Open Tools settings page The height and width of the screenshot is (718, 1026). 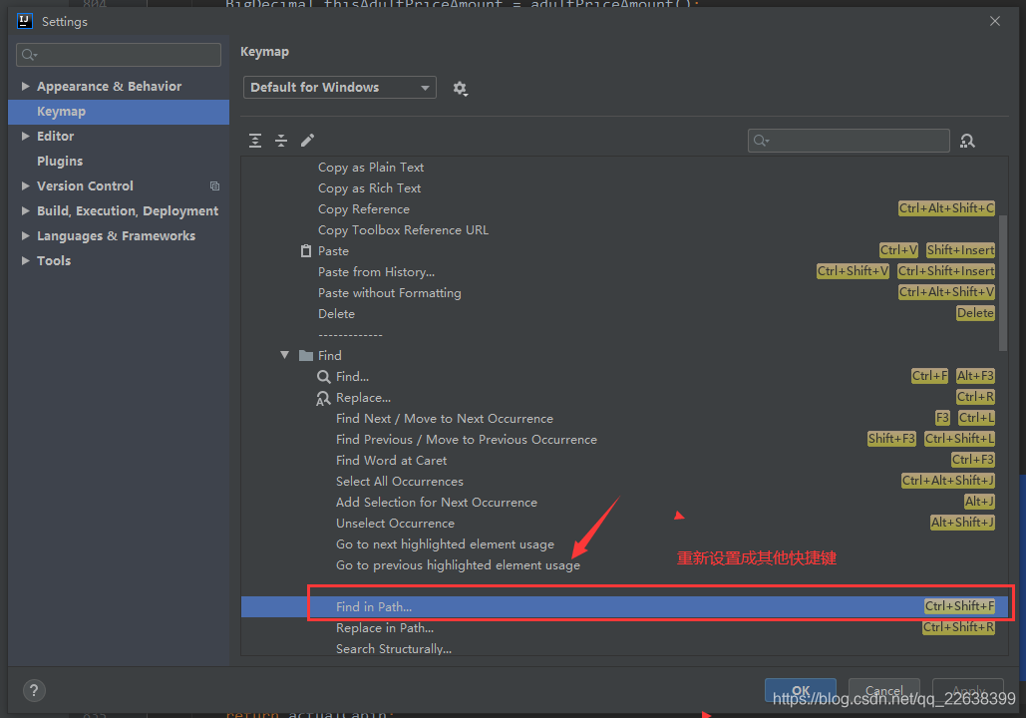pos(54,260)
